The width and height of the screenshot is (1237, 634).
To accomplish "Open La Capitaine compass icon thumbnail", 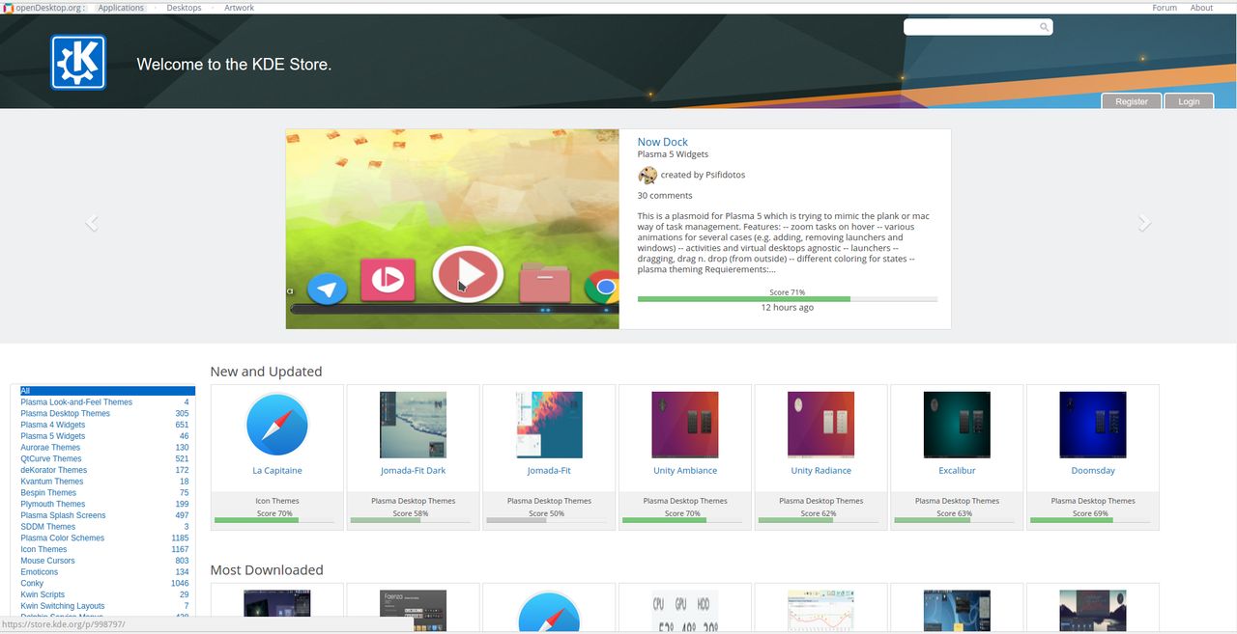I will (x=277, y=424).
